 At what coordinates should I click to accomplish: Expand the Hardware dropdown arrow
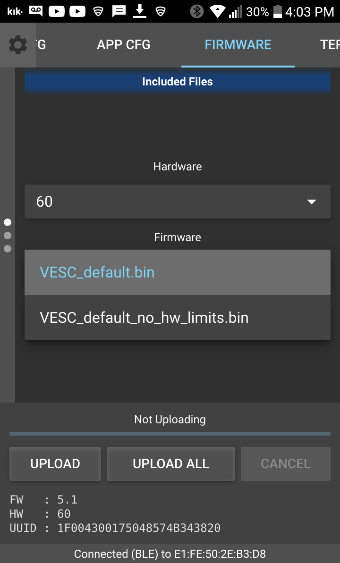312,202
